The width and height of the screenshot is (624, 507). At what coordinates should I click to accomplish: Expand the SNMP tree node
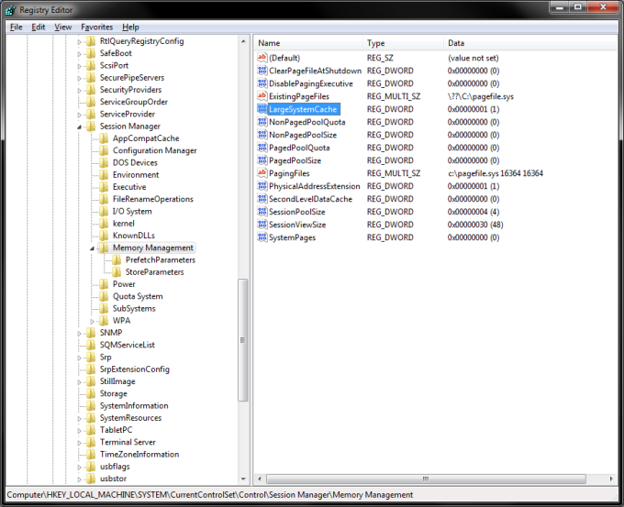pos(79,333)
